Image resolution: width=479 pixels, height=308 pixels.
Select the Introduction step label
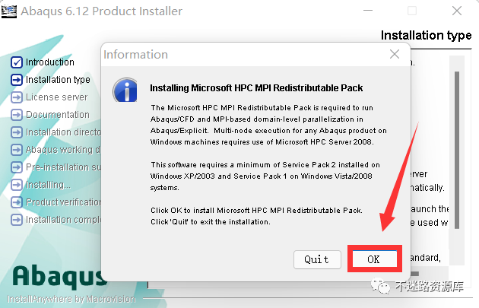pos(49,62)
